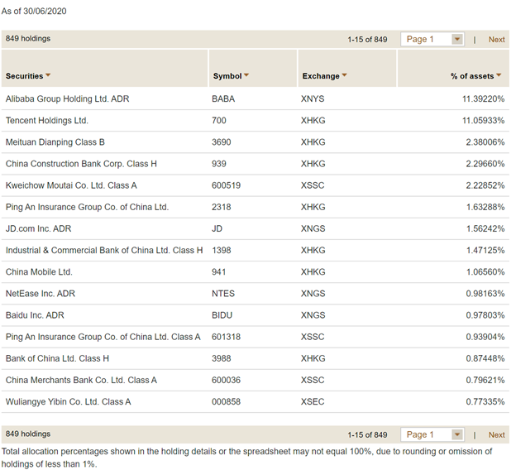Click the As of 30/06/2020 date

pyautogui.click(x=34, y=12)
